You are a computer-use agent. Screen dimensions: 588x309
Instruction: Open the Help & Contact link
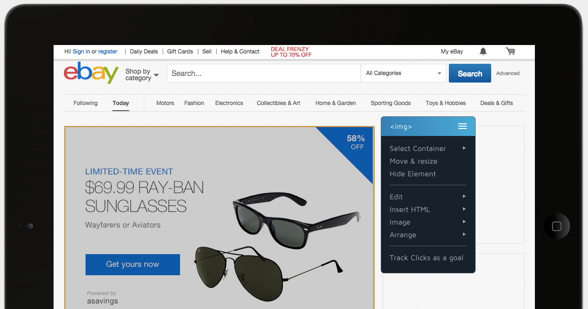pos(240,52)
